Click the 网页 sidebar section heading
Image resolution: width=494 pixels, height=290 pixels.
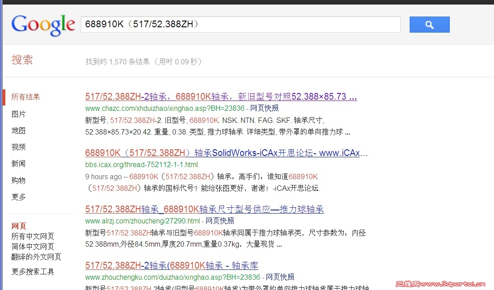click(19, 226)
